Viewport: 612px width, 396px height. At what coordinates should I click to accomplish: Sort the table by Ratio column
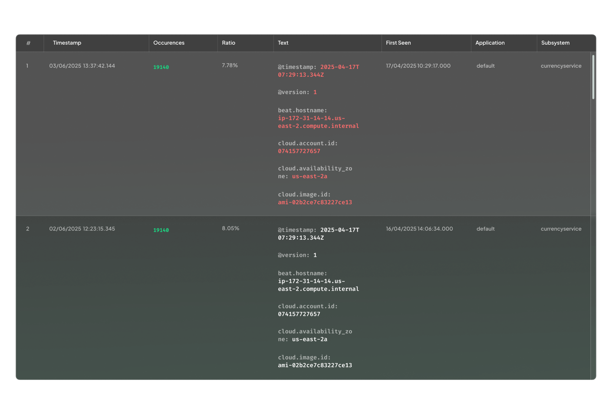click(228, 43)
